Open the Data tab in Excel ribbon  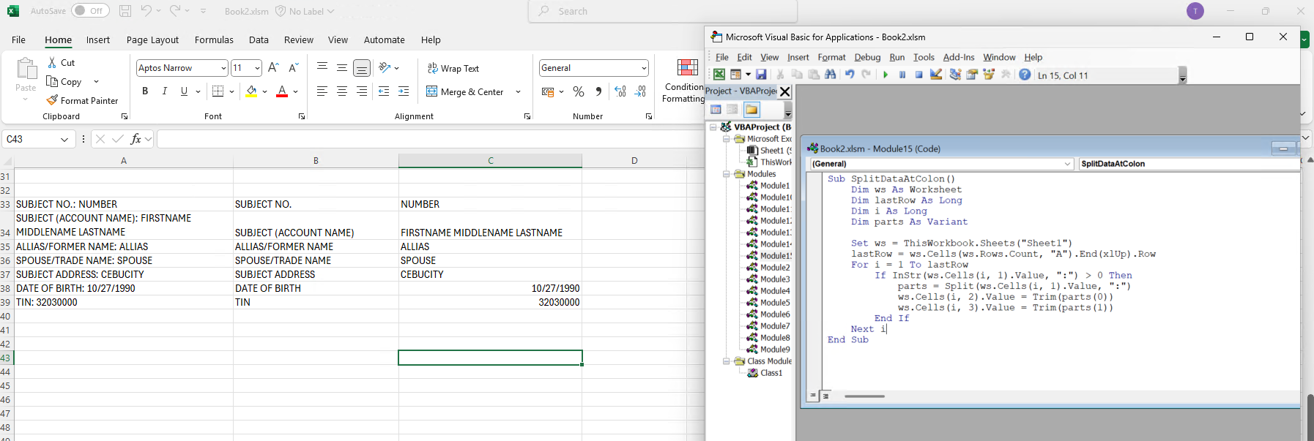point(259,39)
